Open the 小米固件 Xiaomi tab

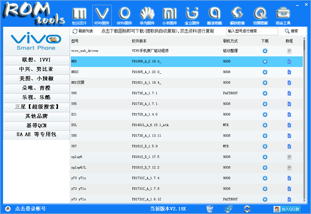tap(169, 16)
